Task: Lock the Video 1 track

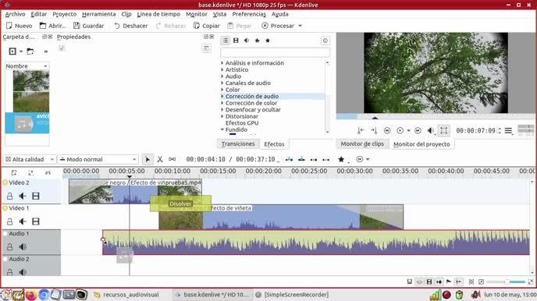Action: pos(9,221)
